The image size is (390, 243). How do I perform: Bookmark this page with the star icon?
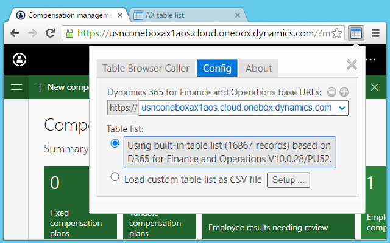[x=336, y=33]
